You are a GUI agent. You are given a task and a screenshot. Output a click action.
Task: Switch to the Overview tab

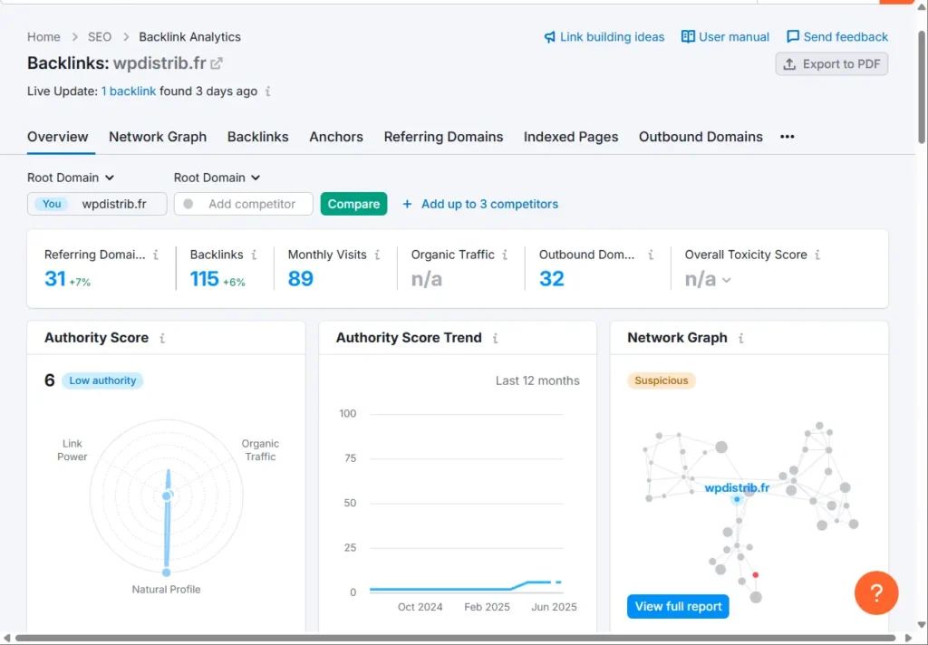(x=57, y=137)
